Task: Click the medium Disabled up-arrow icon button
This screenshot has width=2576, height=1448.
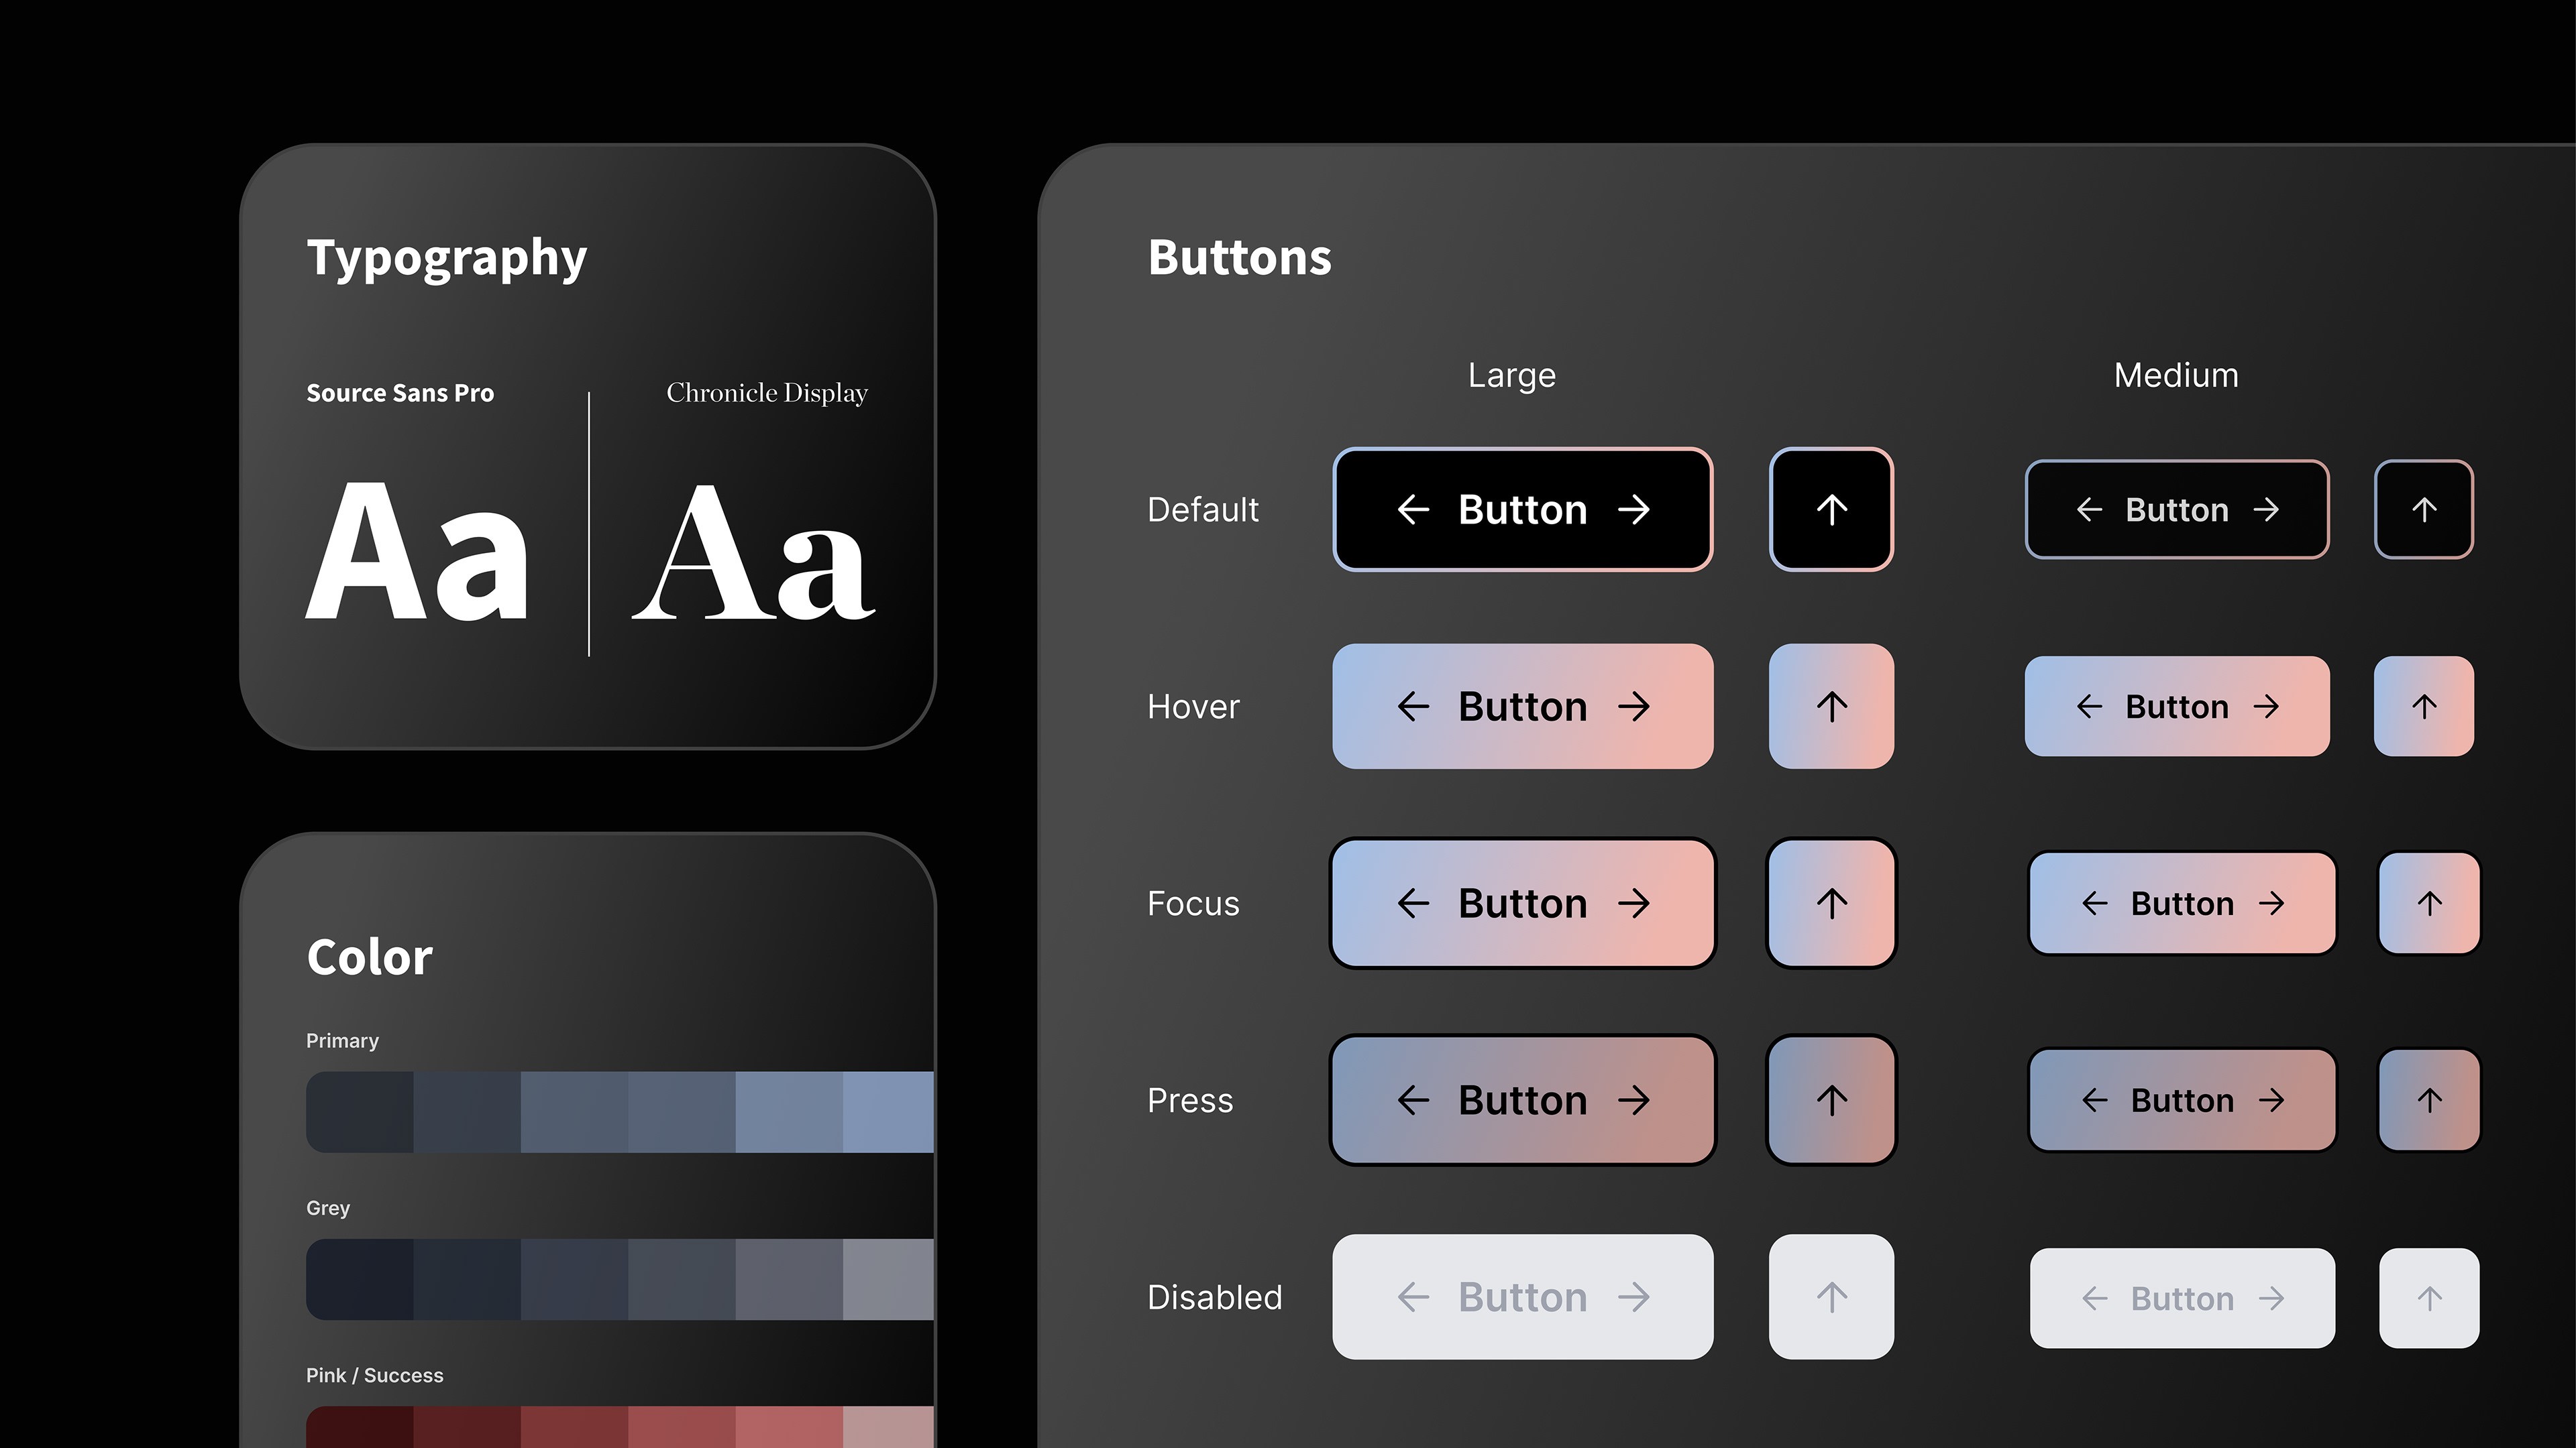Action: click(2429, 1298)
